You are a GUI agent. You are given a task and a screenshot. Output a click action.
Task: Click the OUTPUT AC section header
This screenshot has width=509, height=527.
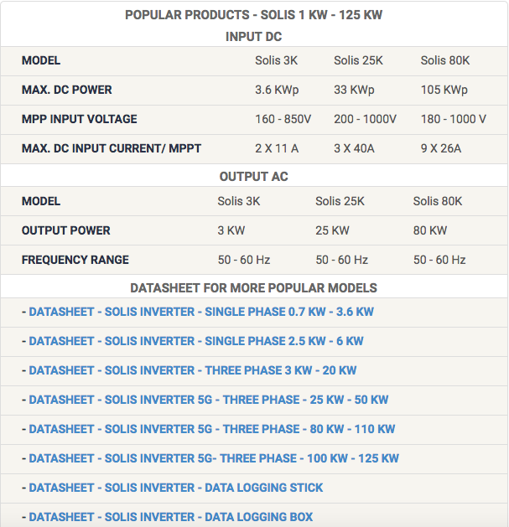(x=254, y=177)
